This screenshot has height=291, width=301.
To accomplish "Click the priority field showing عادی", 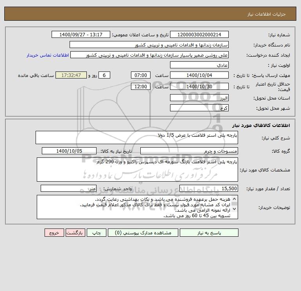I will click(x=199, y=65).
